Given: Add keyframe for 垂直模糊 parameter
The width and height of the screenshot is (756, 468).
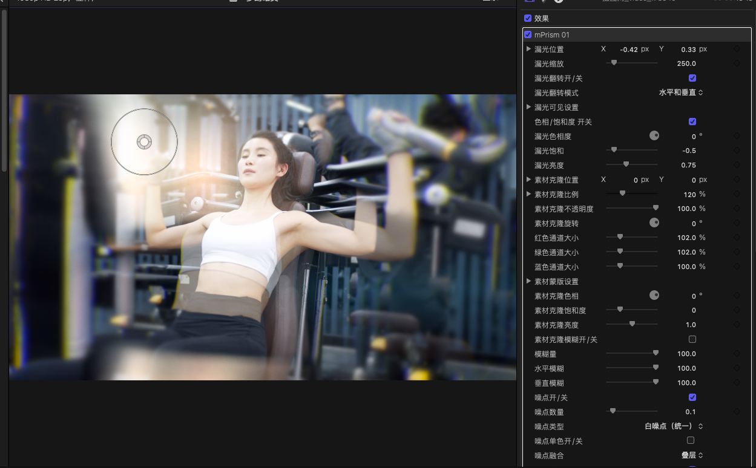Looking at the screenshot, I should click(737, 383).
